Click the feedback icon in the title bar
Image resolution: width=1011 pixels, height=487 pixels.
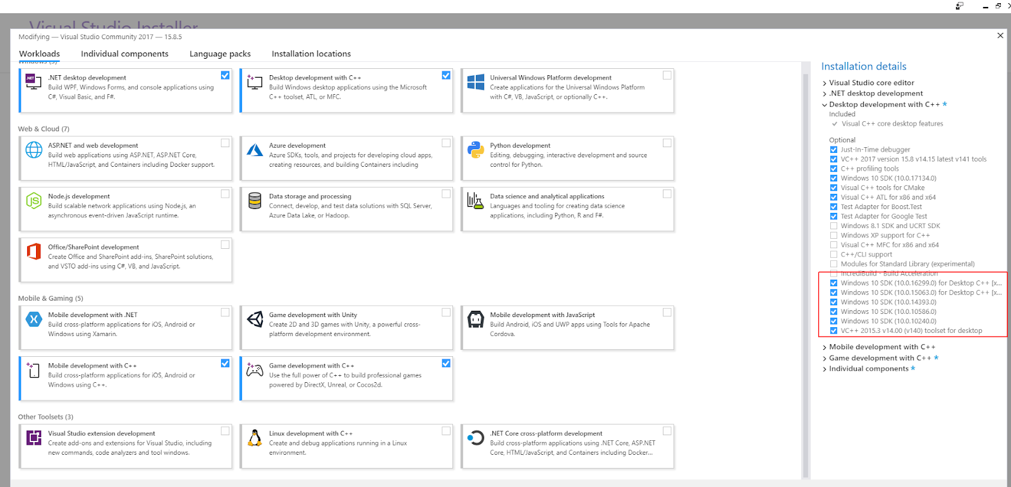[x=959, y=6]
